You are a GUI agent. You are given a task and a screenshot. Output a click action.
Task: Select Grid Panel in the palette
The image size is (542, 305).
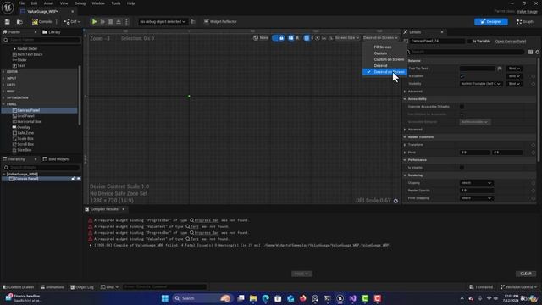coord(23,116)
